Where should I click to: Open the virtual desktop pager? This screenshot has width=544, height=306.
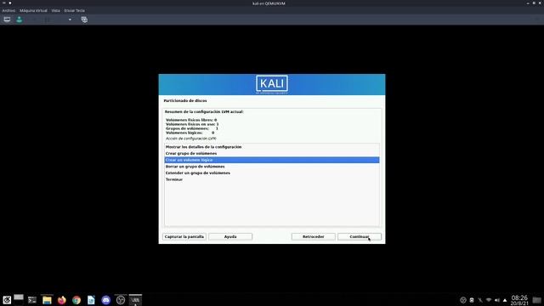19,299
